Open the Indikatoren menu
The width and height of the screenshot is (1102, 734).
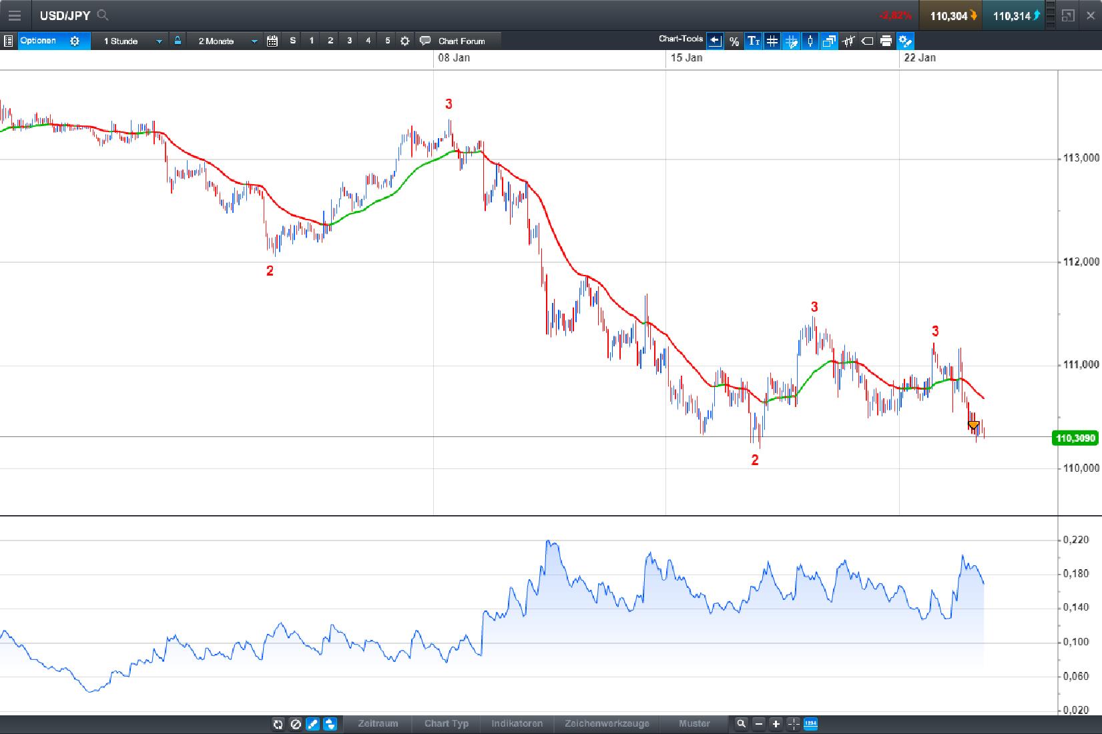[517, 725]
